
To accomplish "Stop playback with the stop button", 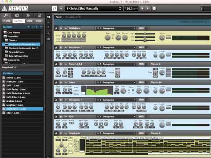I will [x=142, y=8].
